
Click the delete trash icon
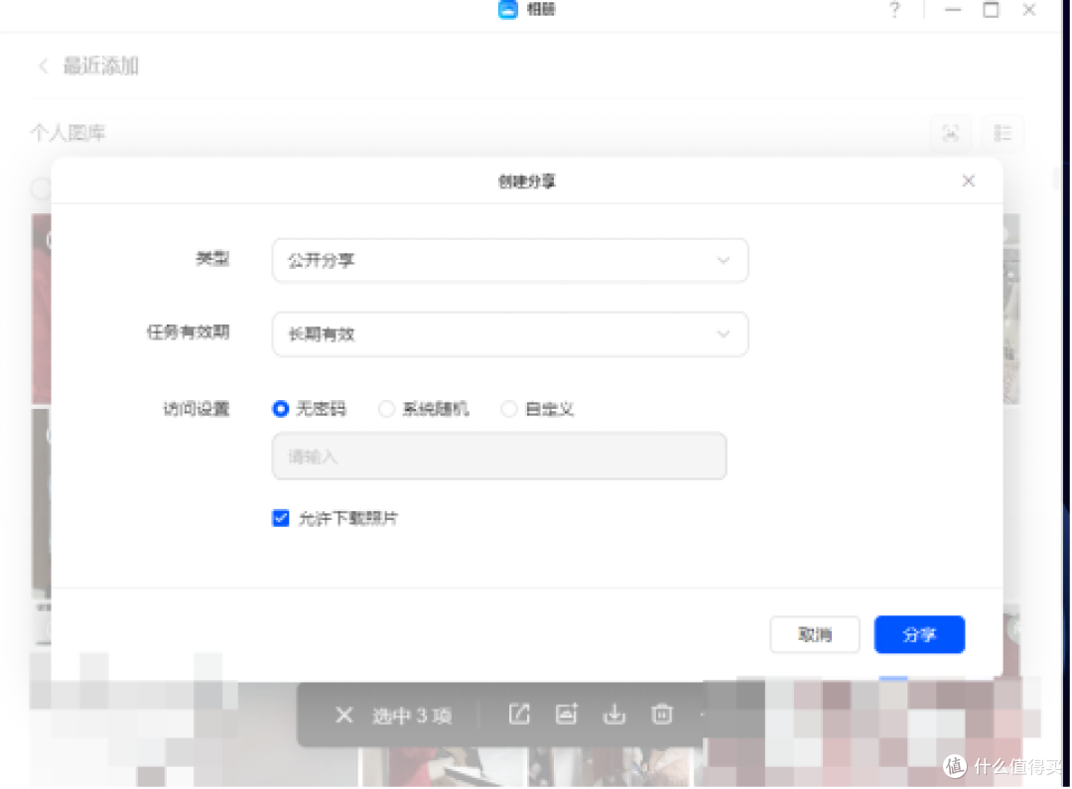tap(661, 714)
